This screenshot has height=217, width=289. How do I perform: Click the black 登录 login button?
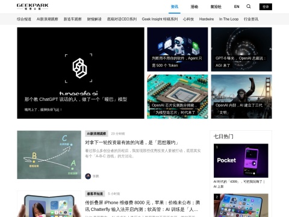266,7
